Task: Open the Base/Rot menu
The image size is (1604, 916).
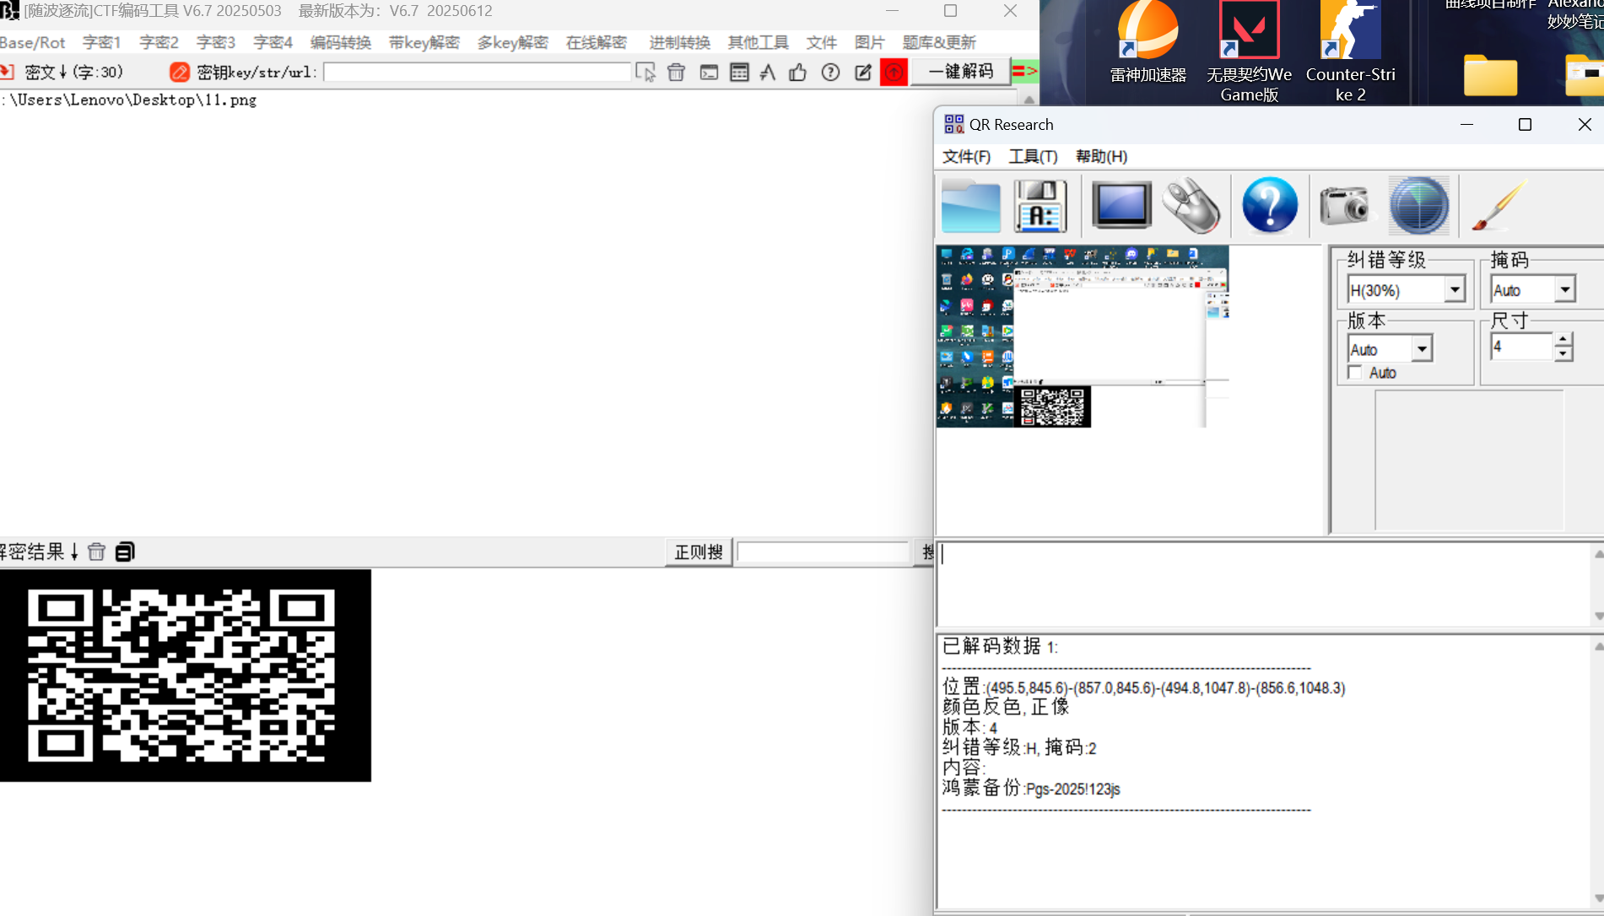Action: [32, 42]
